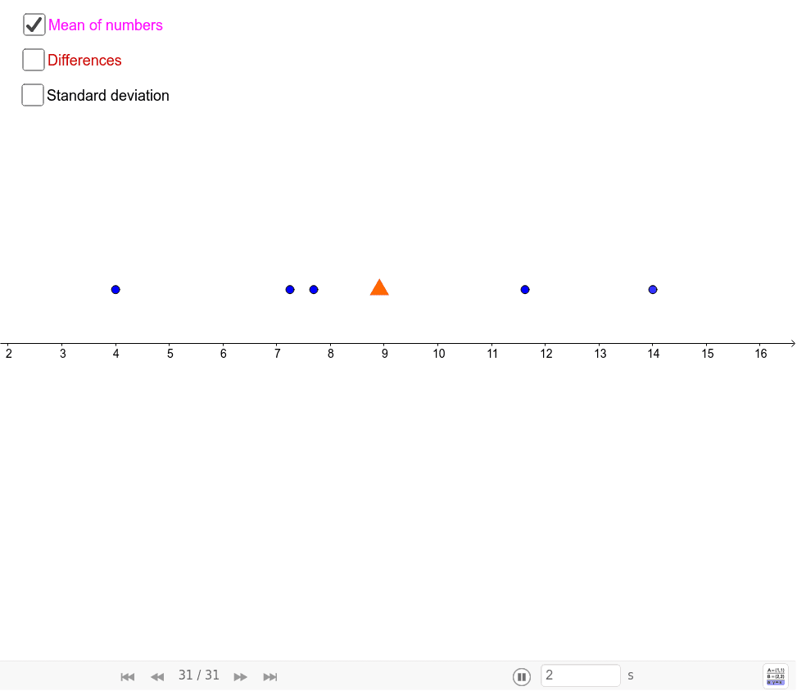797x691 pixels.
Task: Click the red Differences label
Action: point(85,60)
